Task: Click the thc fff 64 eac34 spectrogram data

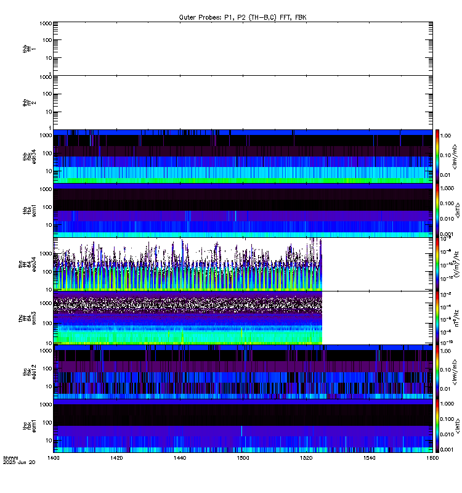Action: point(188,264)
